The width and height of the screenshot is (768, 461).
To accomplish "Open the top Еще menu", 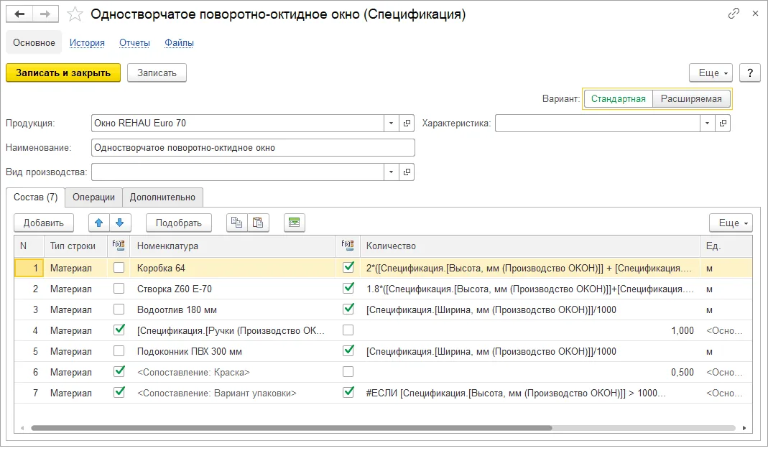I will tap(711, 73).
